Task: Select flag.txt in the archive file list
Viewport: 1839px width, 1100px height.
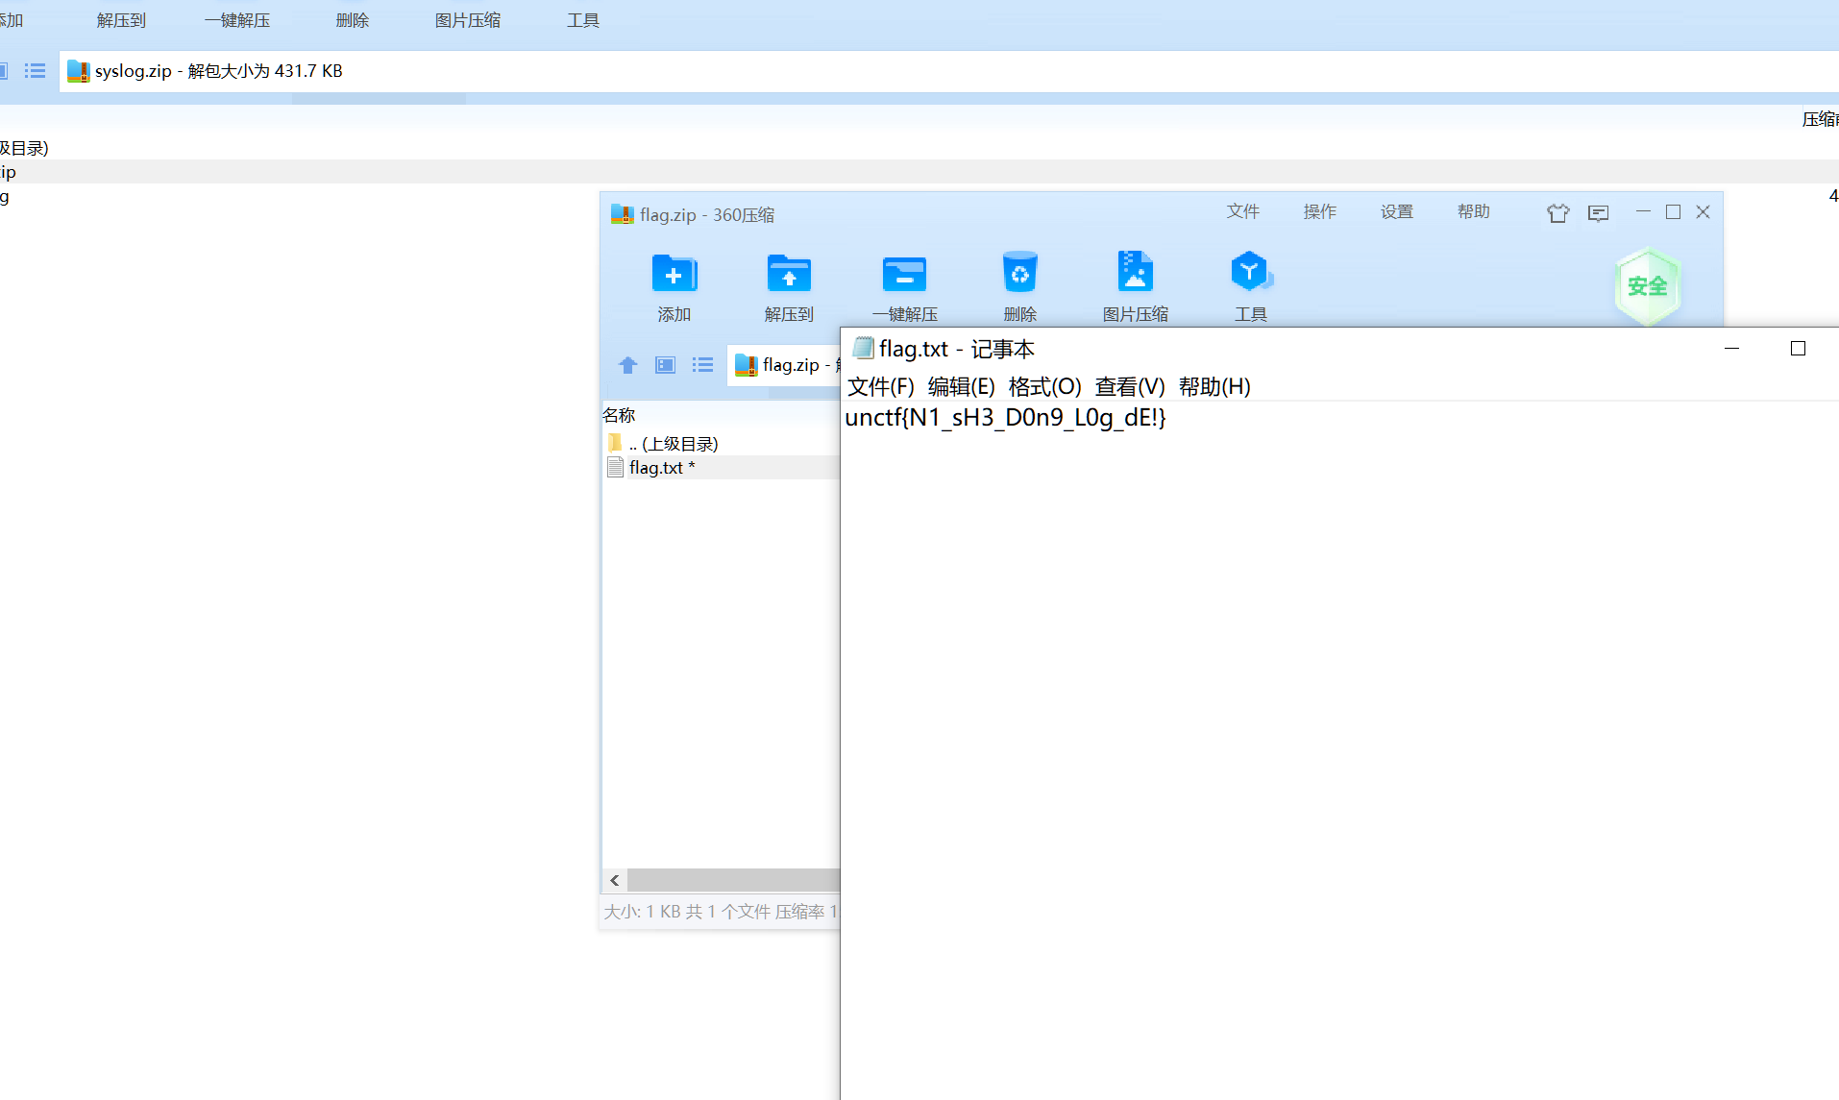Action: [x=656, y=468]
